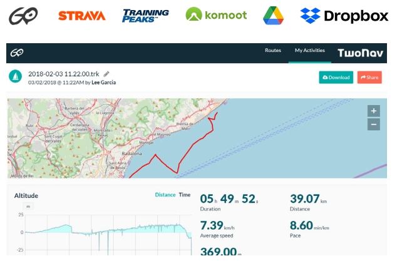This screenshot has width=397, height=261.
Task: Click the Google Drive icon
Action: [273, 16]
